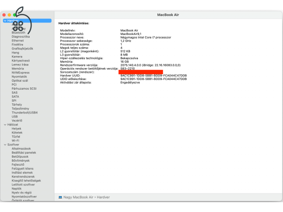Click Hardver in the bottom path bar
The height and width of the screenshot is (212, 283).
(103, 197)
